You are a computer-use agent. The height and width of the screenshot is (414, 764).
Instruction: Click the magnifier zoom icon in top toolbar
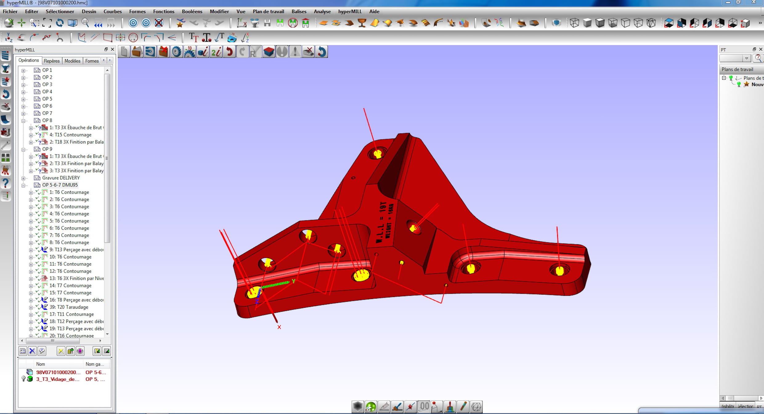pyautogui.click(x=85, y=23)
